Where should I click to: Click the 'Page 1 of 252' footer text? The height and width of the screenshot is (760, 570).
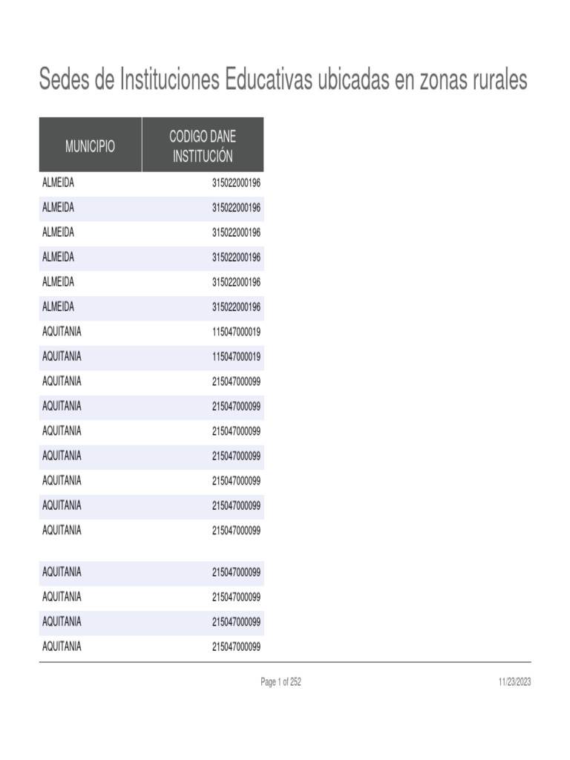point(281,682)
